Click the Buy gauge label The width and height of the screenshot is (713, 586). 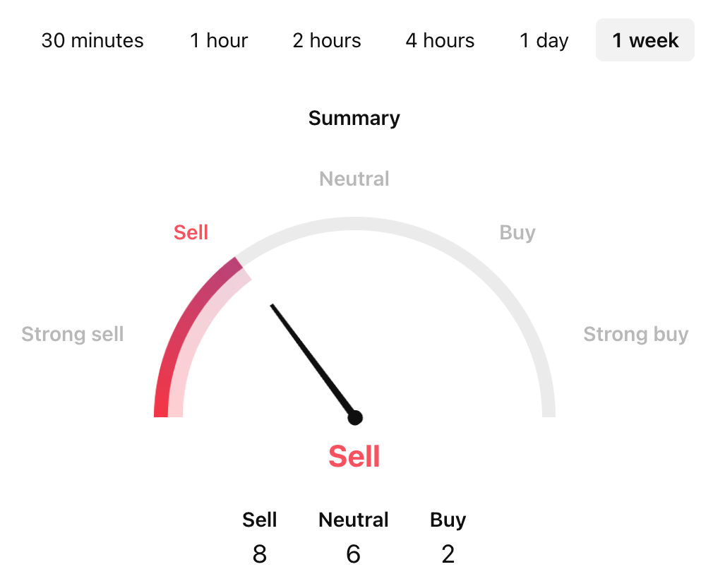tap(517, 232)
